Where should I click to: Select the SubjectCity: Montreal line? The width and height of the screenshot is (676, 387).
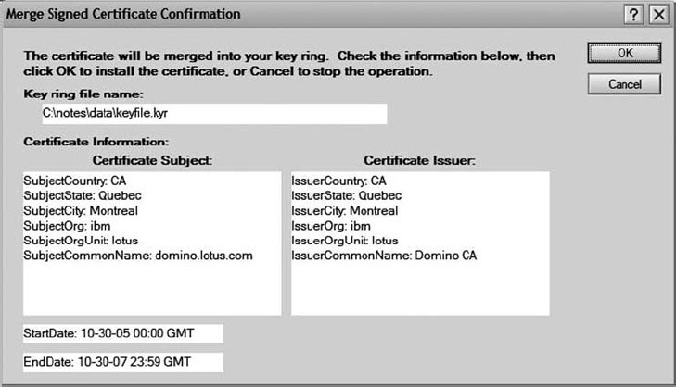click(x=81, y=211)
